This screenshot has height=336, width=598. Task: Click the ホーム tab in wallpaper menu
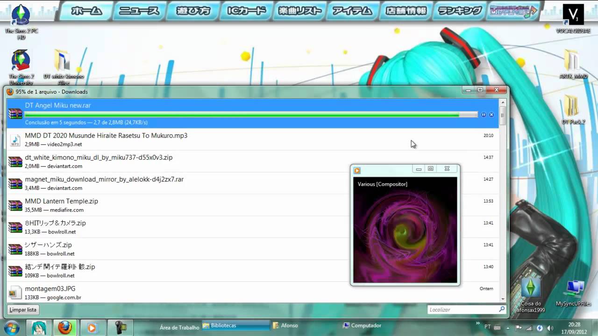[x=86, y=11]
